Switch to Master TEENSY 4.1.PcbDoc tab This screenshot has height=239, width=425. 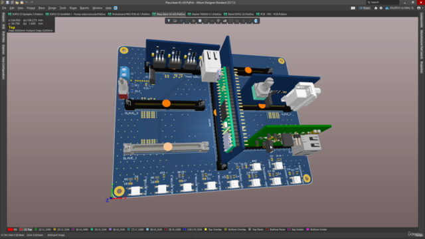[x=205, y=14]
